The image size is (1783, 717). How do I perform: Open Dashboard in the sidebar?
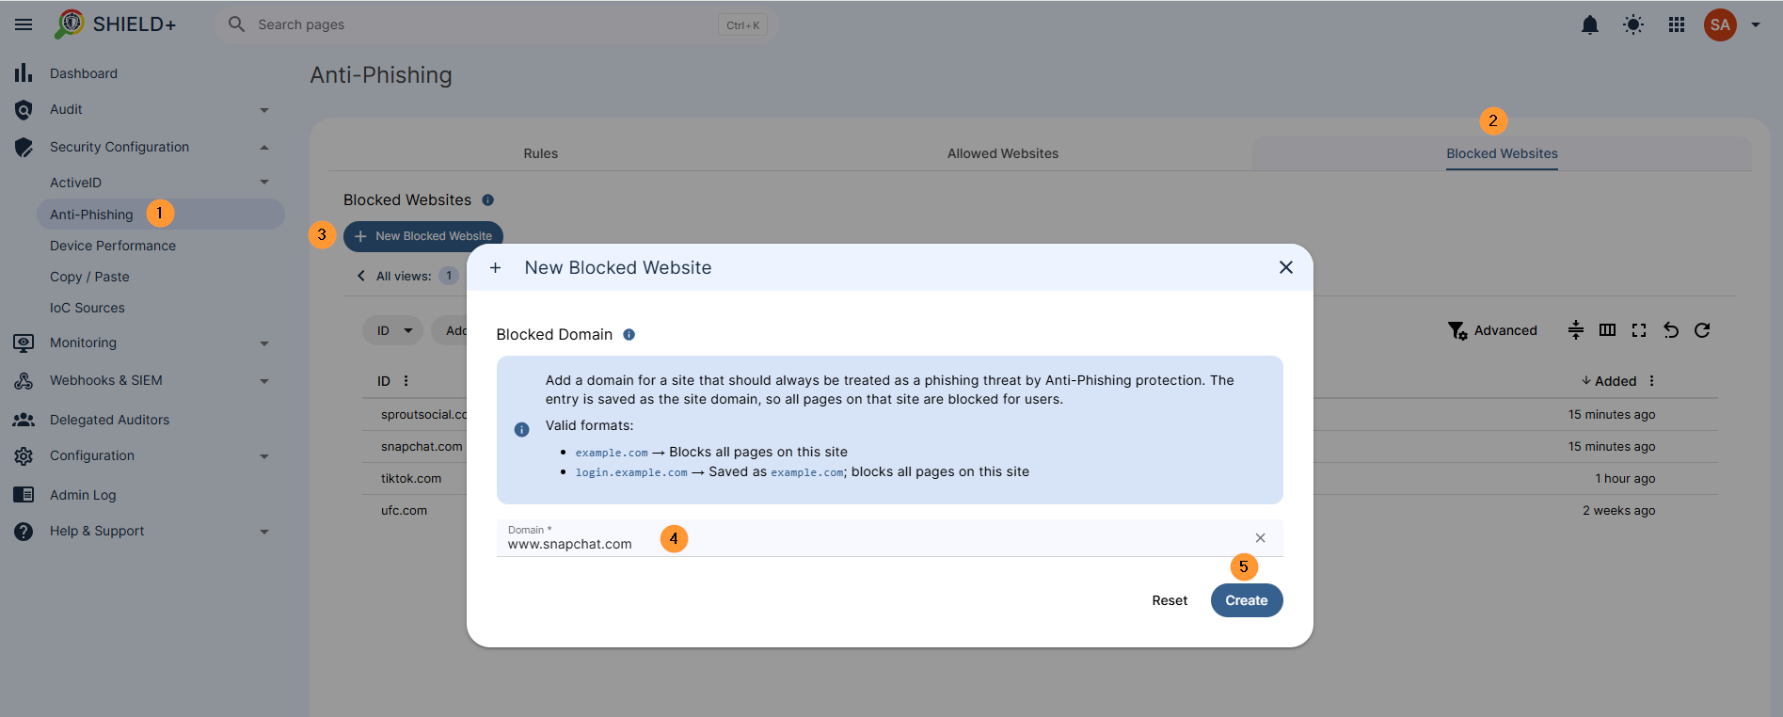click(x=84, y=73)
